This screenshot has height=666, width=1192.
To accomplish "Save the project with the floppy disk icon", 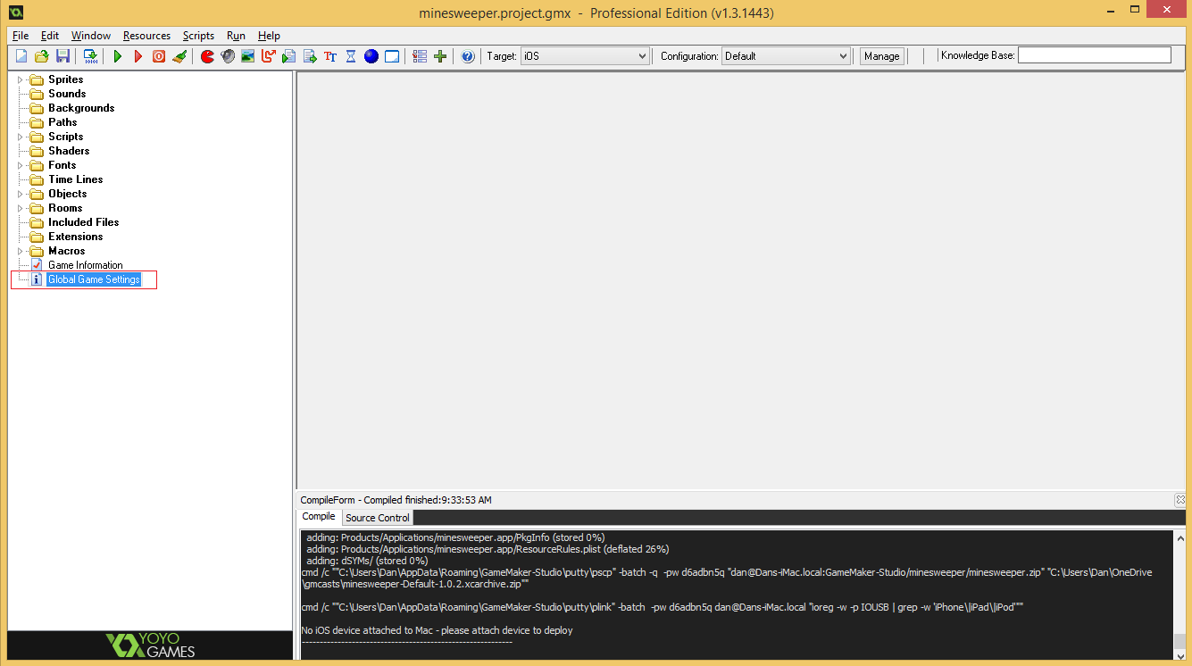I will click(x=63, y=56).
